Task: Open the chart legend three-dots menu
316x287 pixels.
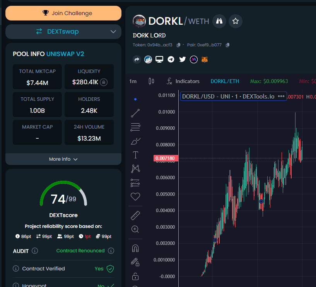Action: (x=281, y=97)
